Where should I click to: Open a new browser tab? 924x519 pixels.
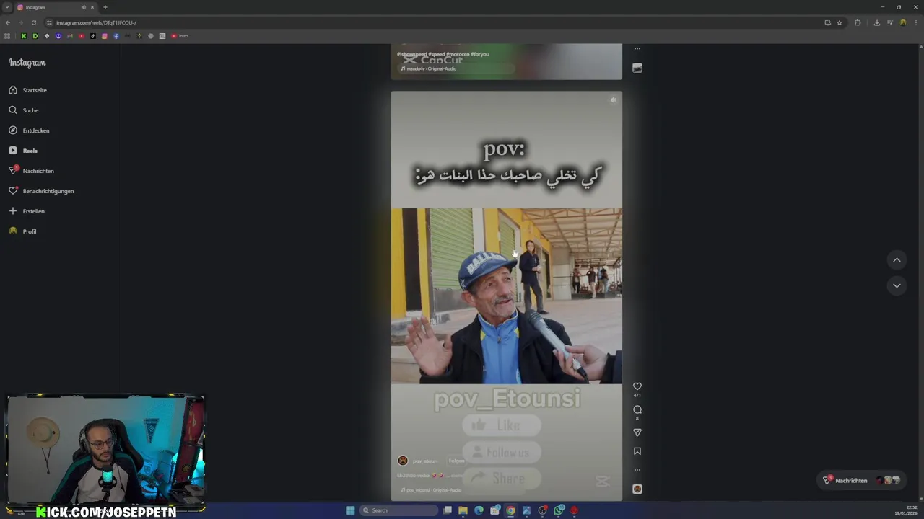point(105,7)
